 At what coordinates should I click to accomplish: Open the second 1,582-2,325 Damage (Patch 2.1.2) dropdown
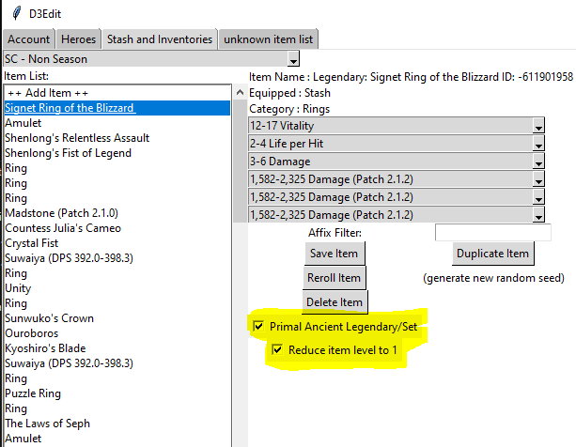click(397, 197)
